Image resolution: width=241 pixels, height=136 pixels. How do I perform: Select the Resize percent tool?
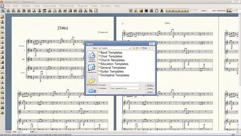point(91,11)
